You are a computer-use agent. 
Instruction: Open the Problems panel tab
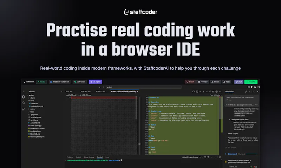point(70,157)
